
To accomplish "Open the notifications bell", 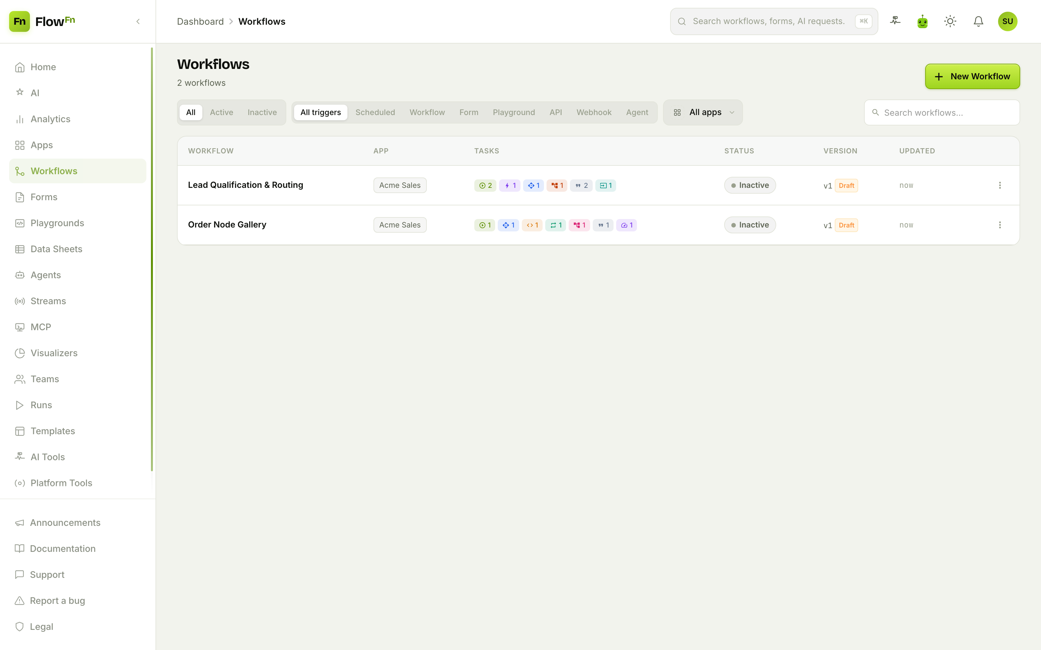I will click(x=978, y=21).
